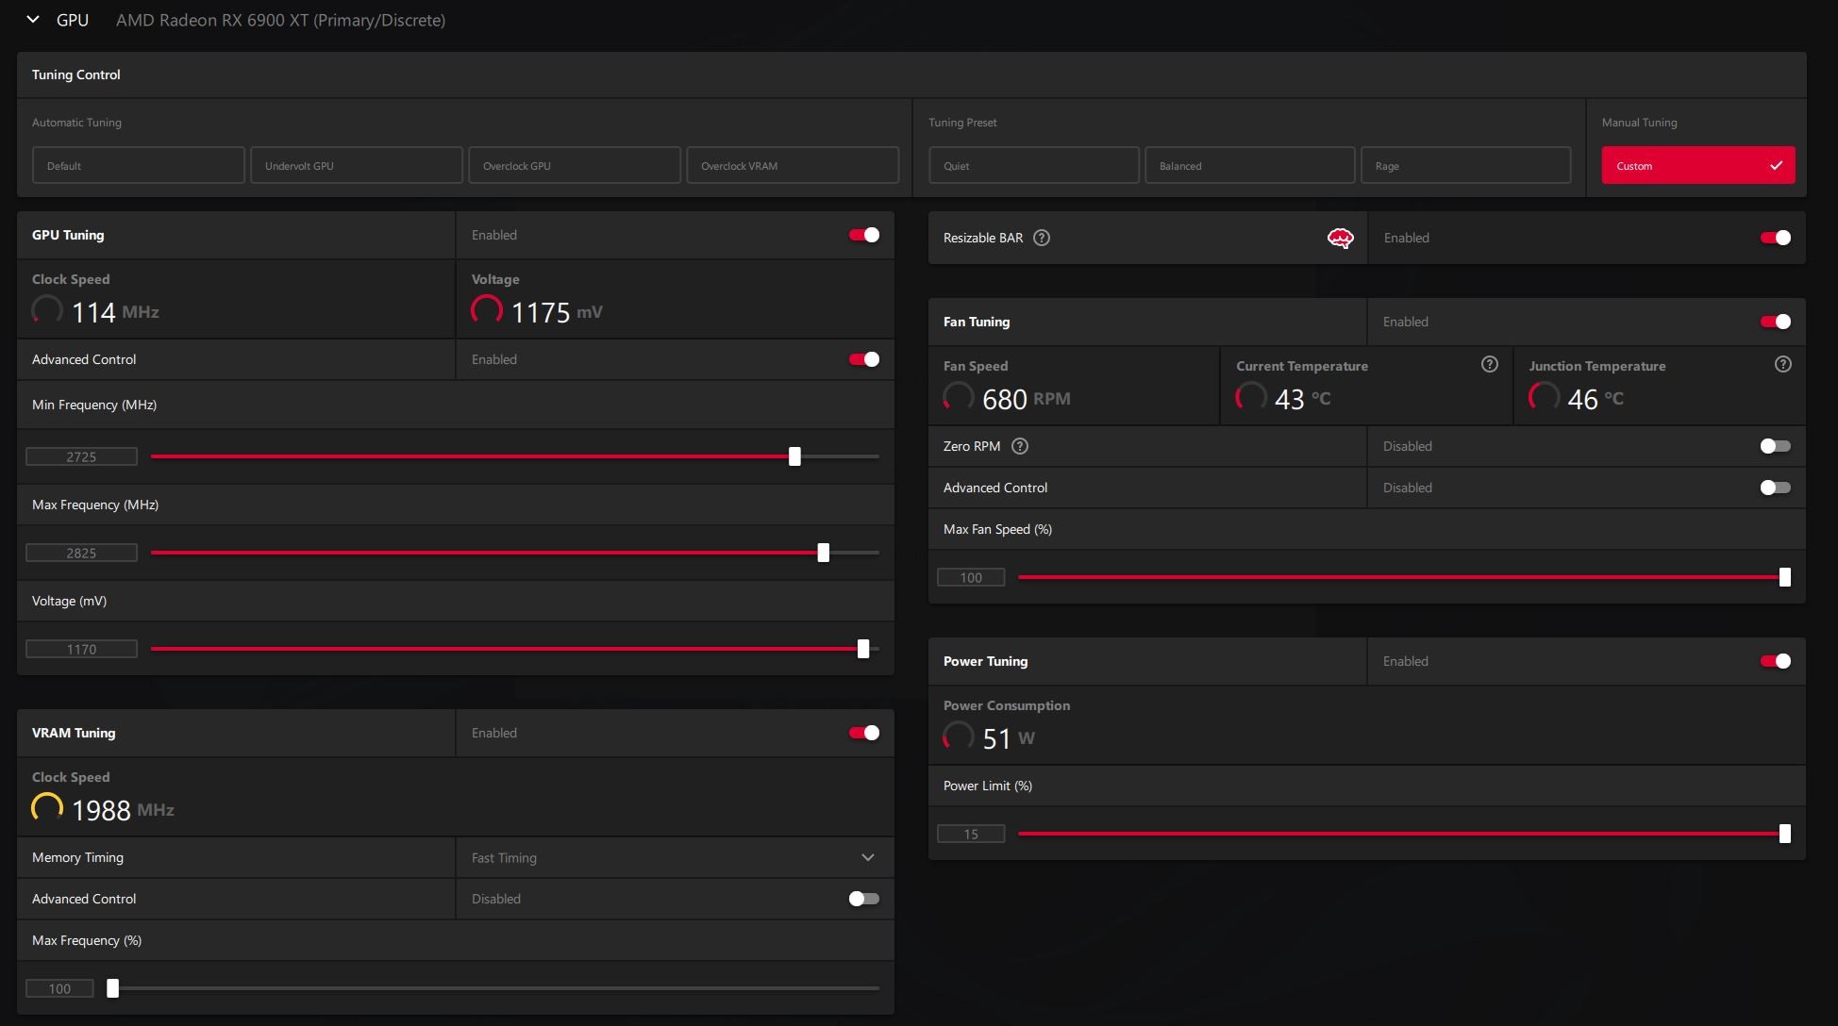
Task: Click VRAM Max Frequency value field
Action: (59, 988)
